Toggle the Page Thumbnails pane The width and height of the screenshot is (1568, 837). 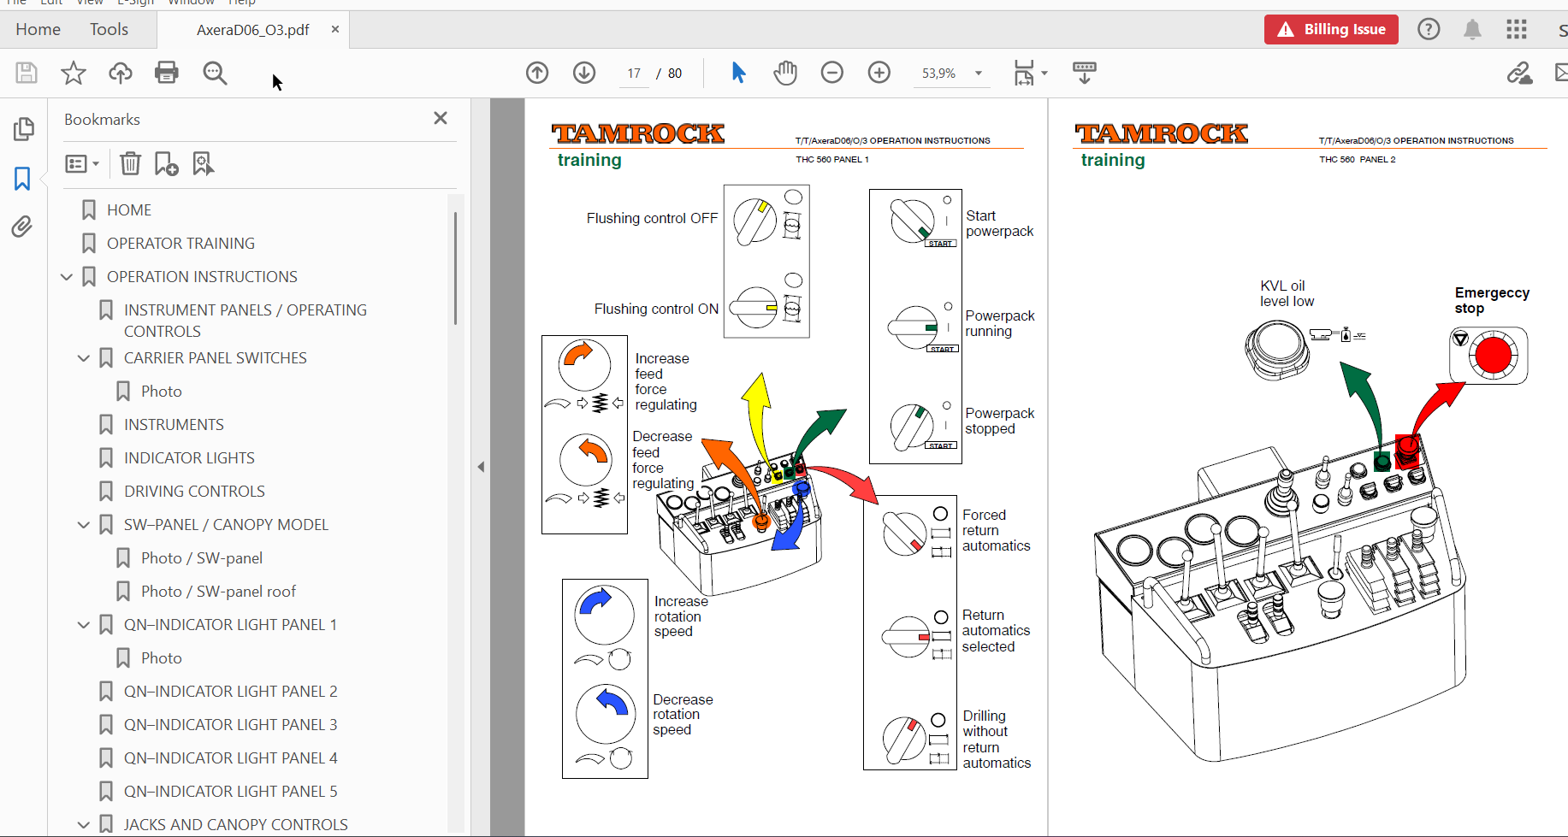coord(23,129)
